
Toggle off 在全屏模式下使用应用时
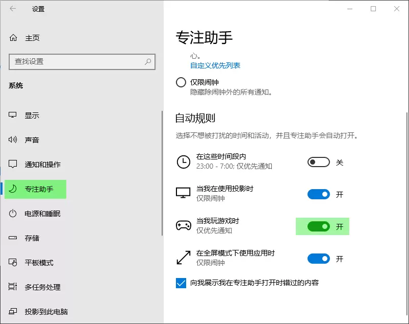pos(318,259)
